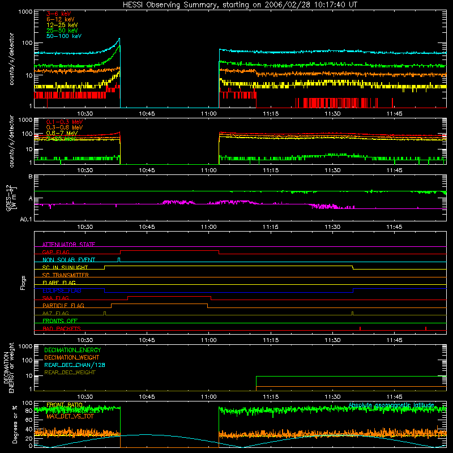Click counts/s/detector axis title of MeV panel
Screen dimensions: 453x453
coord(11,141)
